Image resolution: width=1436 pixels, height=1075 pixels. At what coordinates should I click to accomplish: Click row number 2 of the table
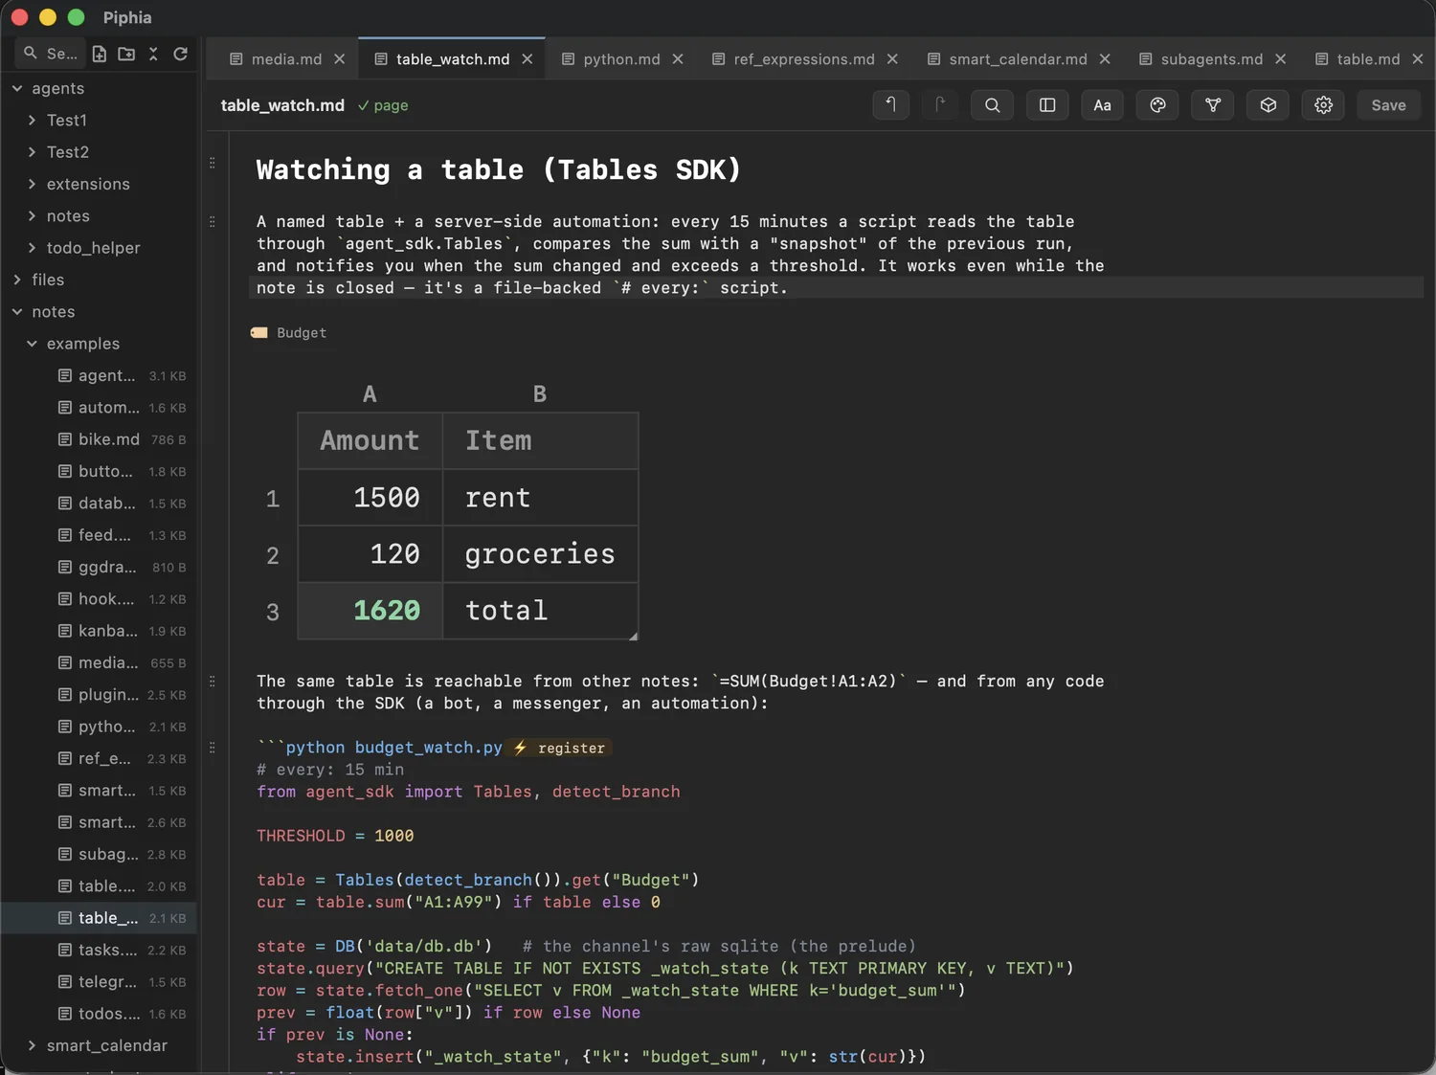coord(273,555)
